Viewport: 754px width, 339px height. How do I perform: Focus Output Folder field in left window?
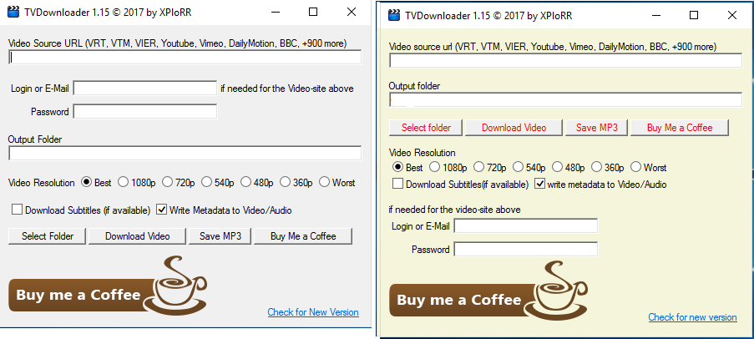[x=185, y=154]
